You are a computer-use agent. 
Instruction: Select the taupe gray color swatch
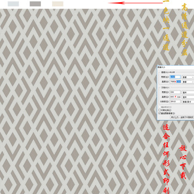click(x=35, y=4)
